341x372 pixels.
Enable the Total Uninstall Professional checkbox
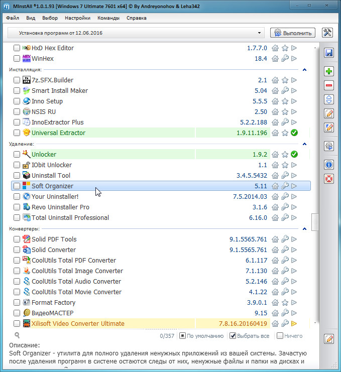(17, 218)
